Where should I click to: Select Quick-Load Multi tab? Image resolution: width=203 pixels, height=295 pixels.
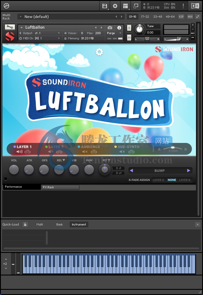click(40, 224)
